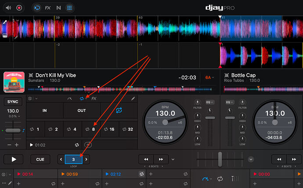This screenshot has height=188, width=303.
Task: Select the blue loop tab above OUT
Action: coord(82,99)
